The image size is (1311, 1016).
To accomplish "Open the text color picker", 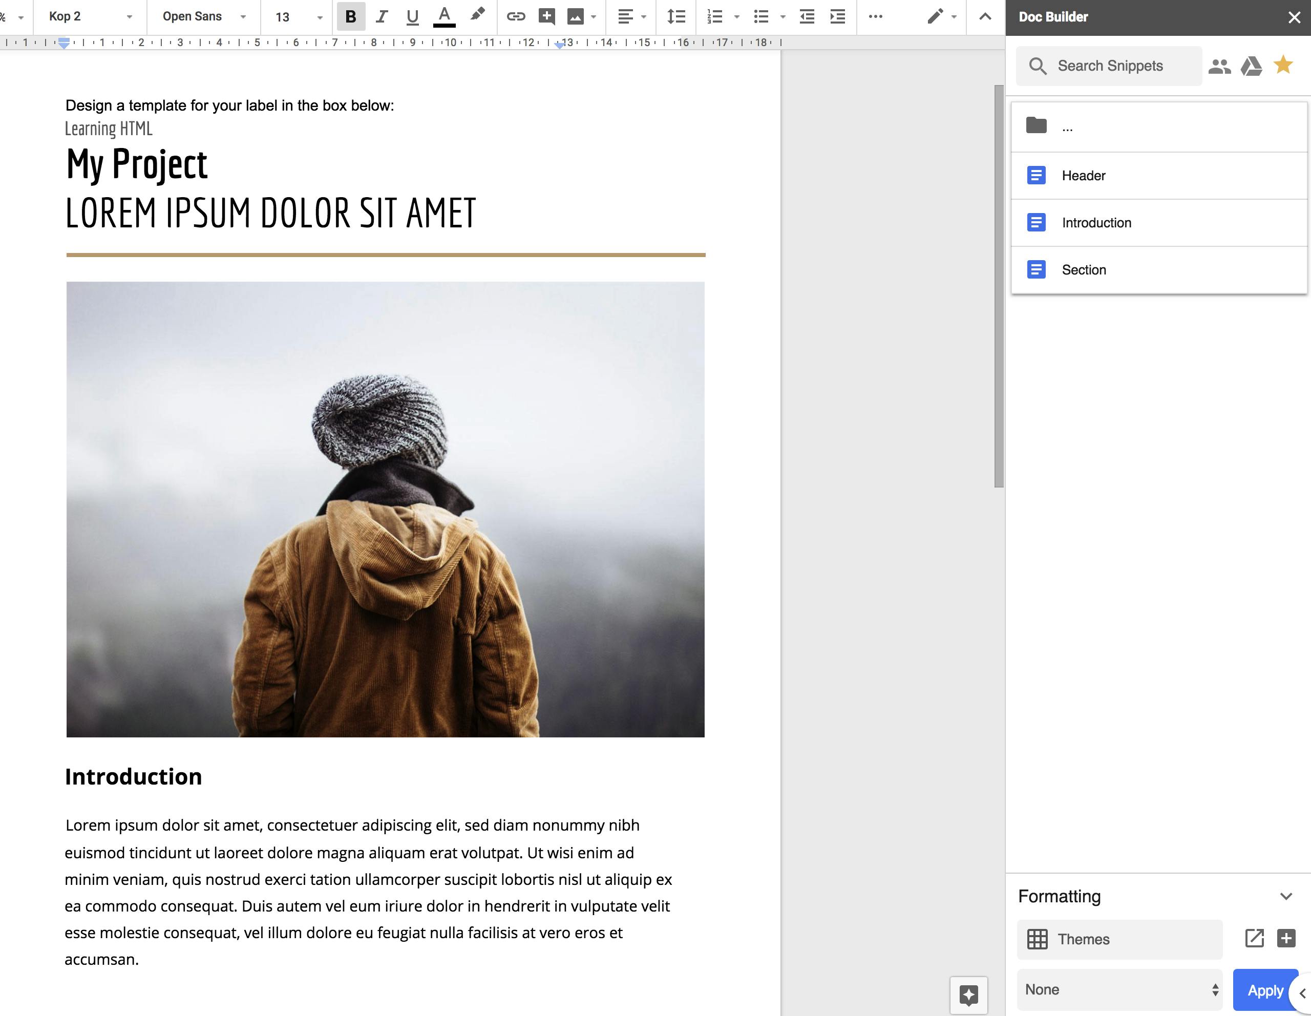I will [x=444, y=16].
